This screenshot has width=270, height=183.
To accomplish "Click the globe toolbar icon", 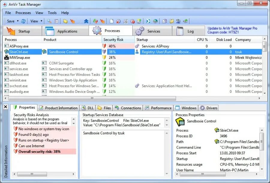I will tap(155, 21).
